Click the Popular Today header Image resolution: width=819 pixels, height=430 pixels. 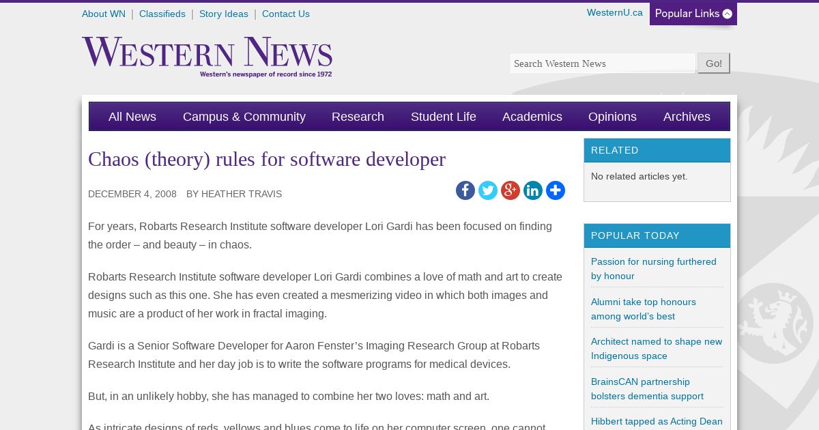657,235
